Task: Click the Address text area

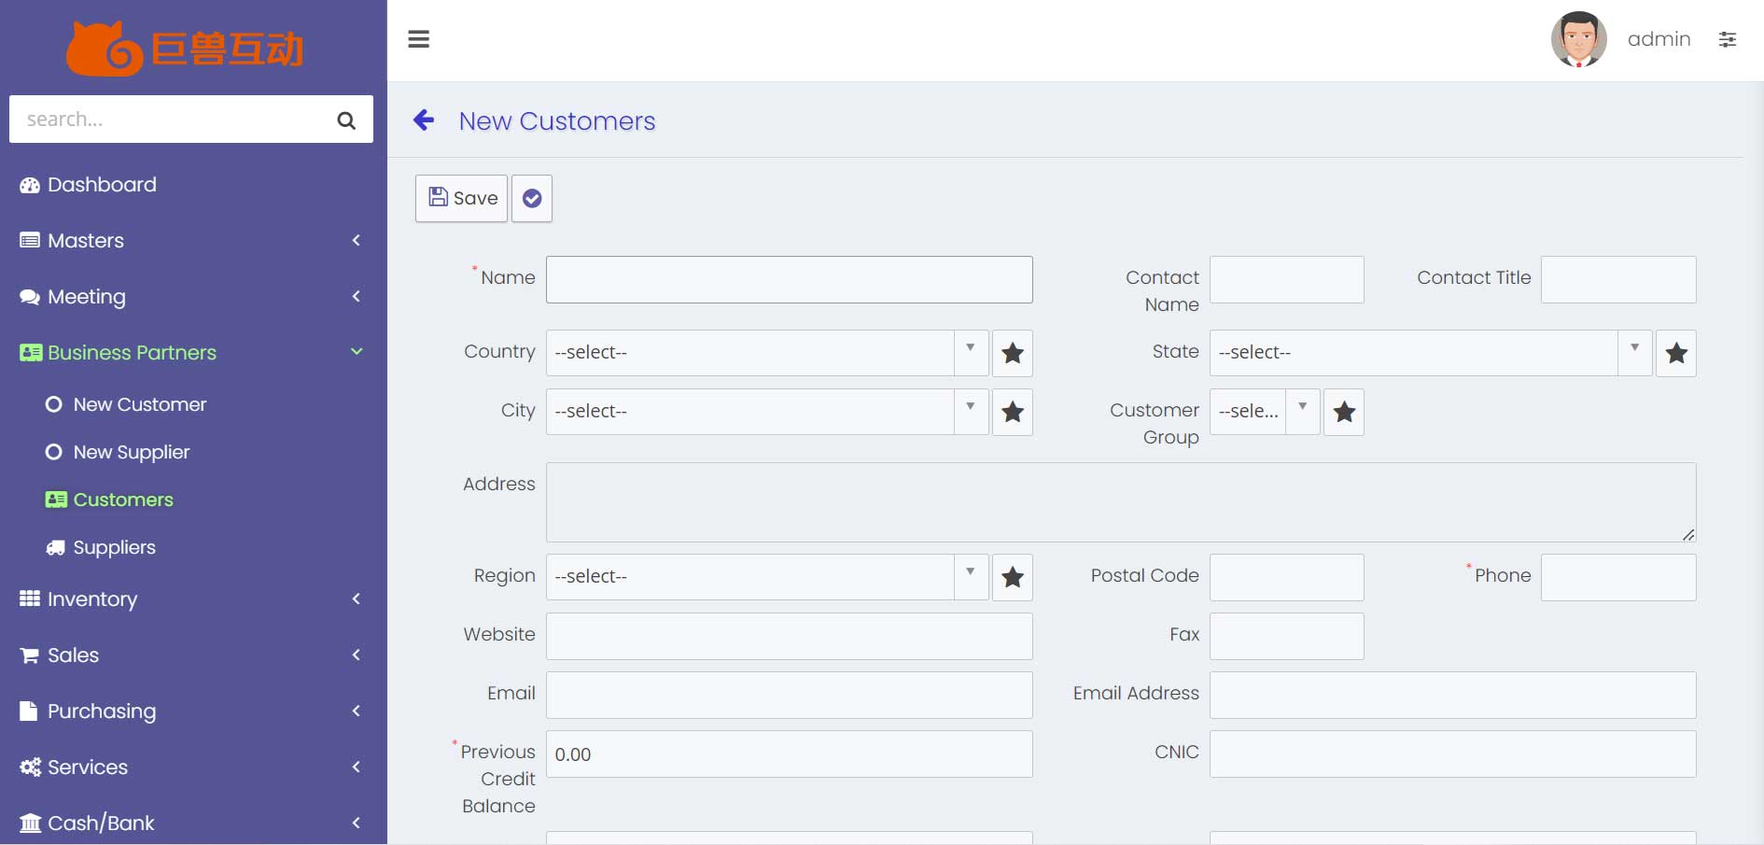Action: pos(1121,502)
